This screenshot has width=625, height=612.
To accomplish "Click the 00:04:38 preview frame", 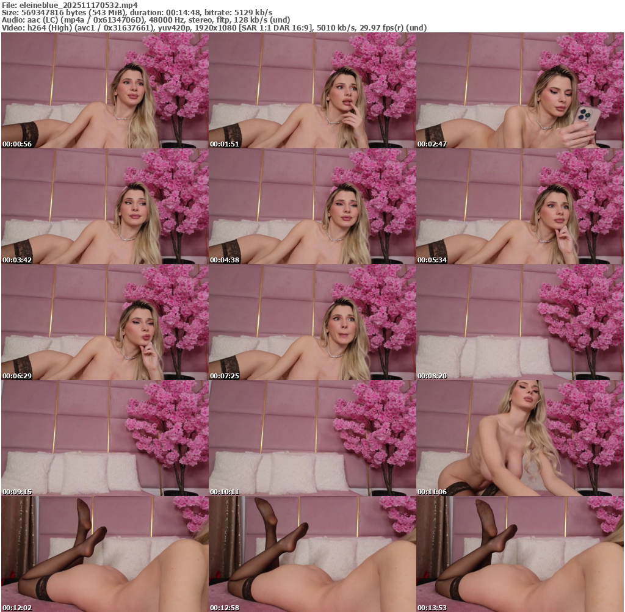I will tap(312, 206).
